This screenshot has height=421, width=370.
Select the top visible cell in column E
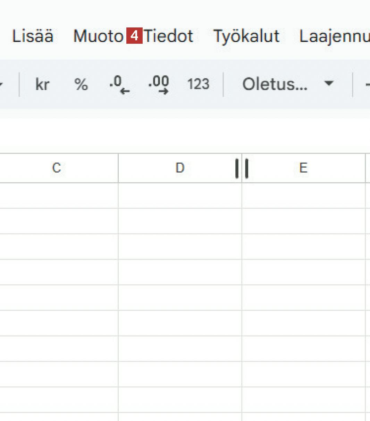(x=303, y=196)
